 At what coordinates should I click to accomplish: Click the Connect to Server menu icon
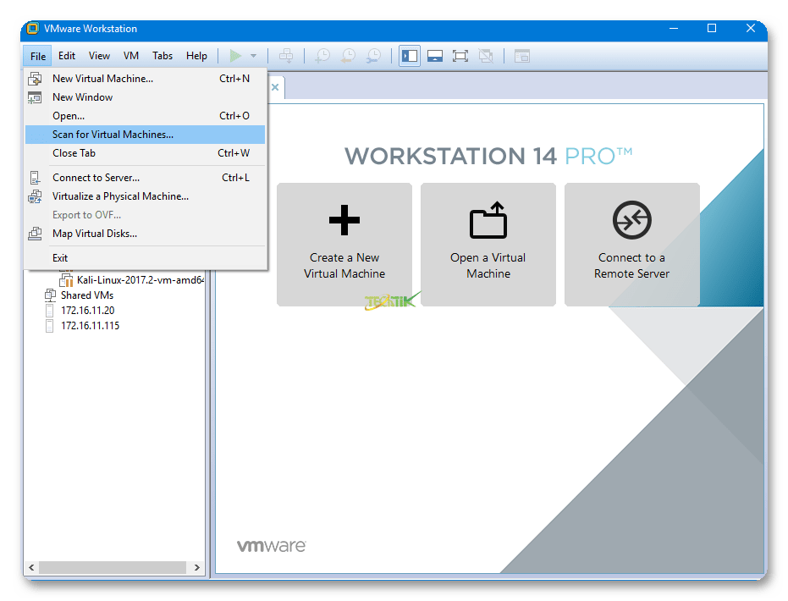pyautogui.click(x=35, y=178)
